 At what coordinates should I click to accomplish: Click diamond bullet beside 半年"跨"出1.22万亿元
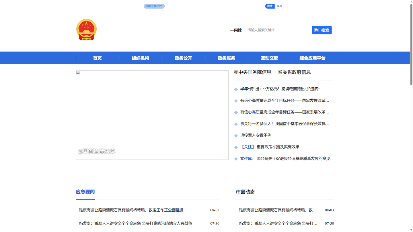pyautogui.click(x=236, y=89)
